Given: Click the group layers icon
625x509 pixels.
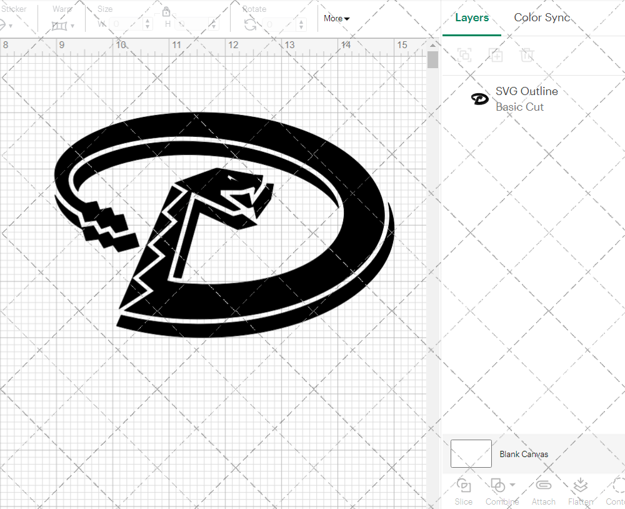Looking at the screenshot, I should click(x=464, y=55).
